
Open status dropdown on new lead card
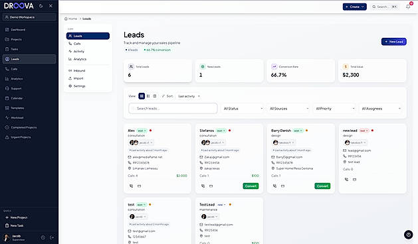364,131
